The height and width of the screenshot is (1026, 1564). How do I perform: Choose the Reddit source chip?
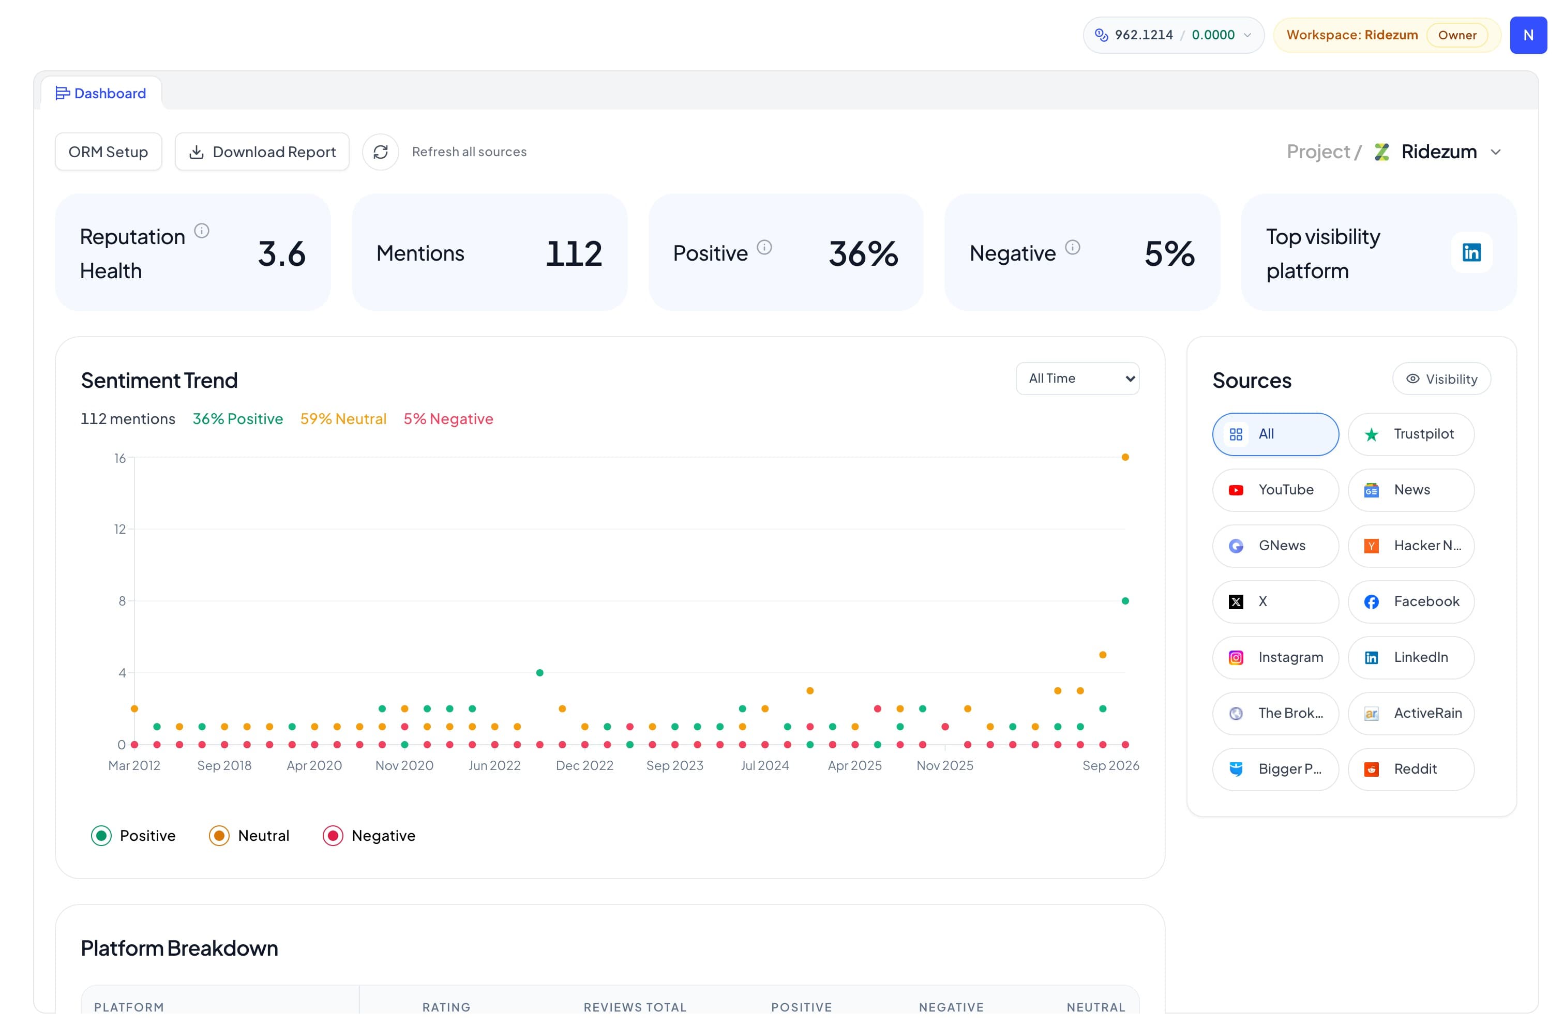[1411, 769]
